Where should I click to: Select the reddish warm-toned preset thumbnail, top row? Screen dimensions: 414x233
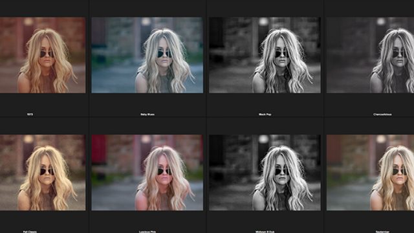click(x=43, y=55)
